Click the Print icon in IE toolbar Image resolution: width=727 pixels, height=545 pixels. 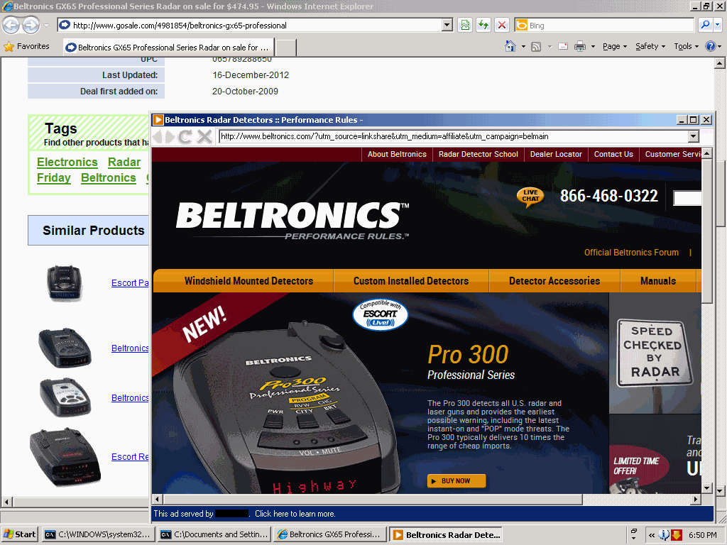(579, 46)
